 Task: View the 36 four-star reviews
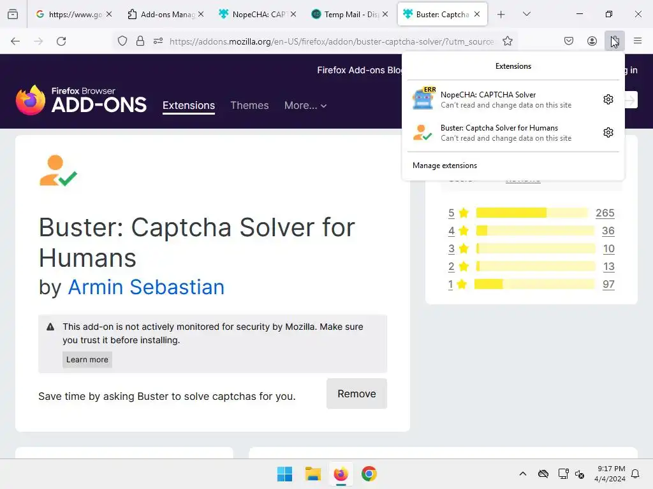(608, 230)
